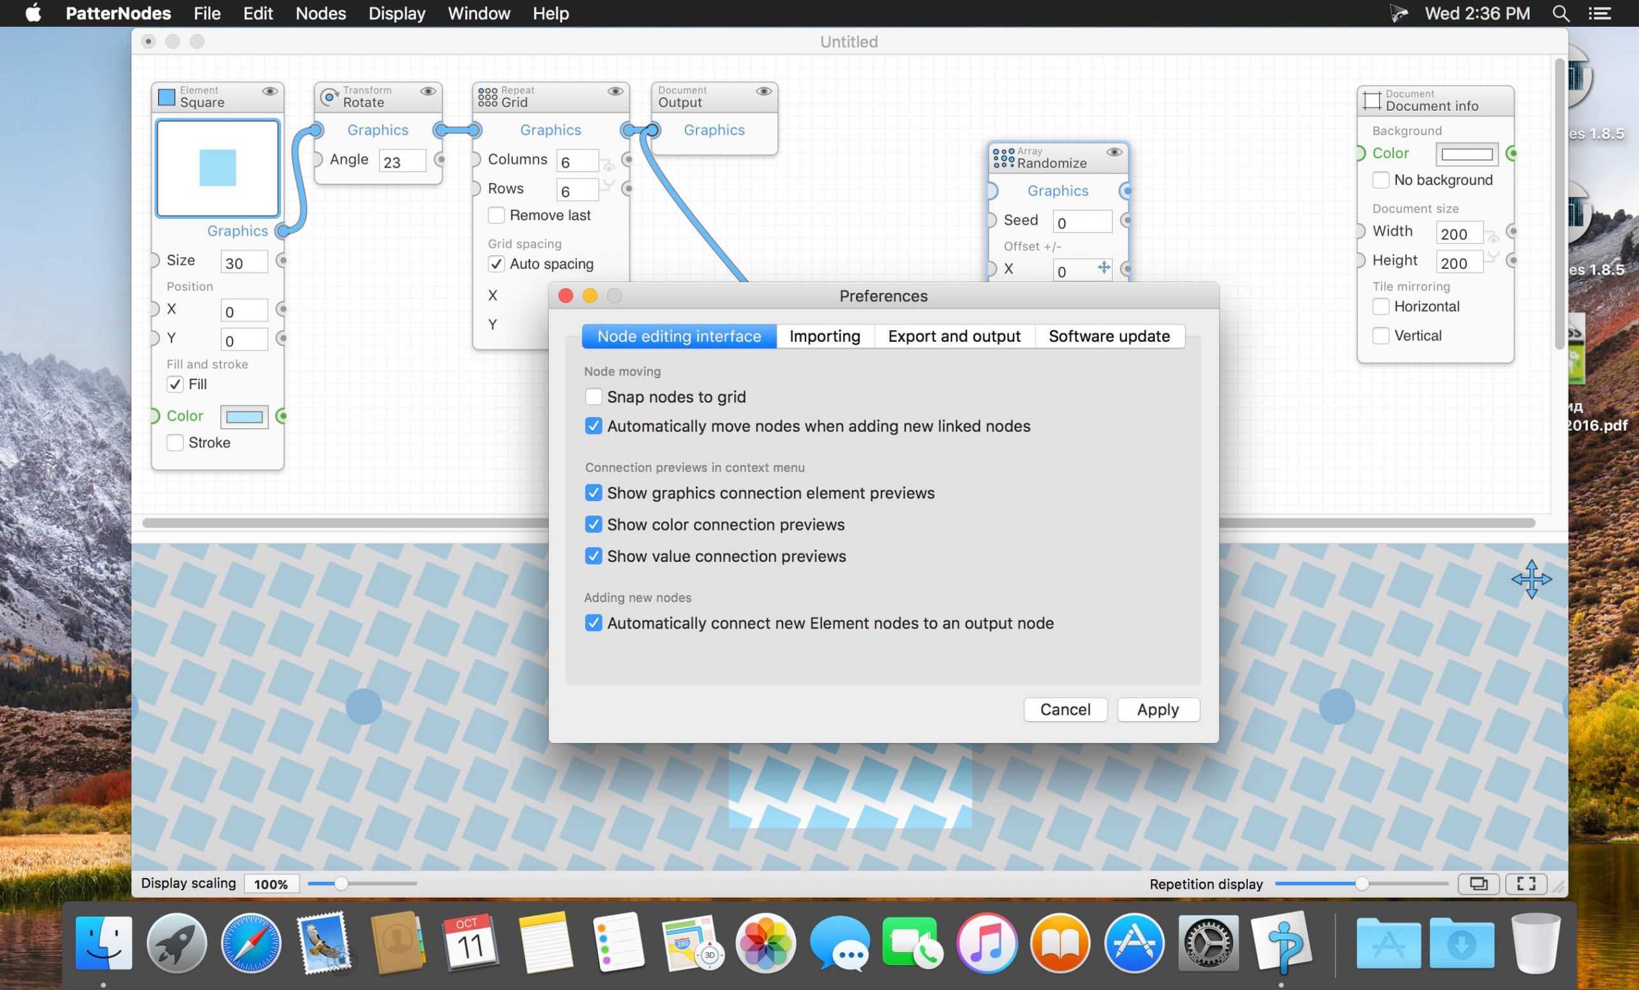Viewport: 1639px width, 990px height.
Task: Open PatterNodes app in the Dock
Action: point(1282,943)
